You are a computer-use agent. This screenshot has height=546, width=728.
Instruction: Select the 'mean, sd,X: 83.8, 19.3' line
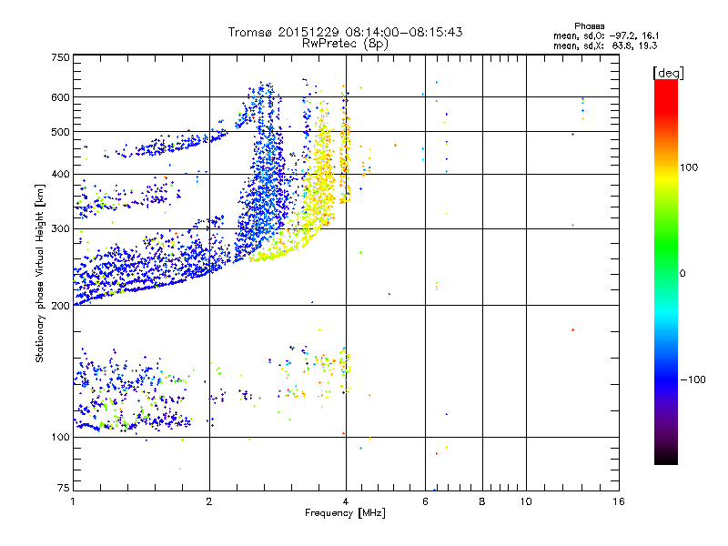click(605, 45)
